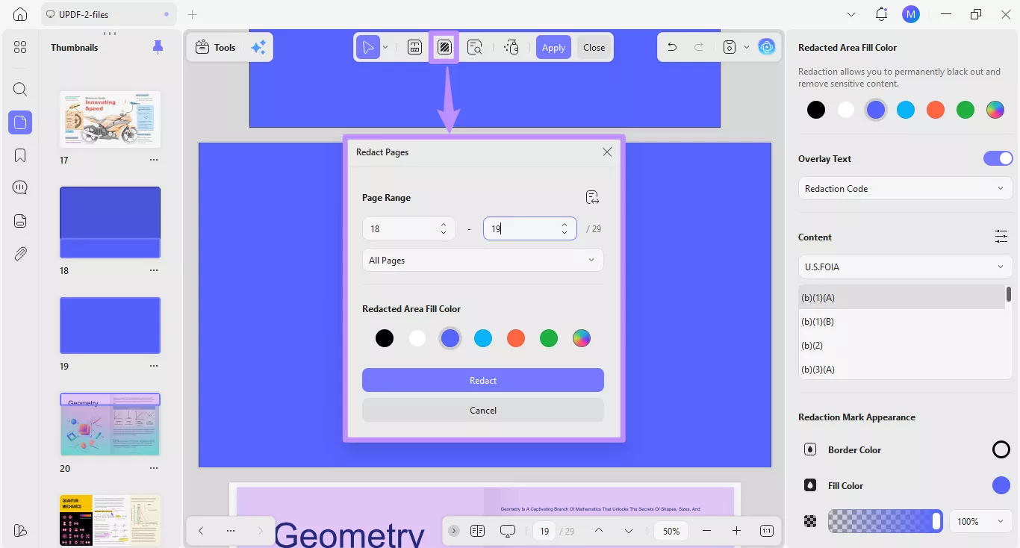Open the Find and Redact tool

(x=474, y=47)
